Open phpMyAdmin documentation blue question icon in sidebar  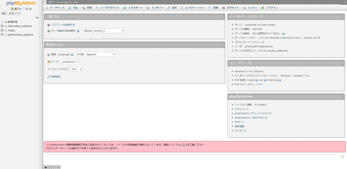point(19,9)
